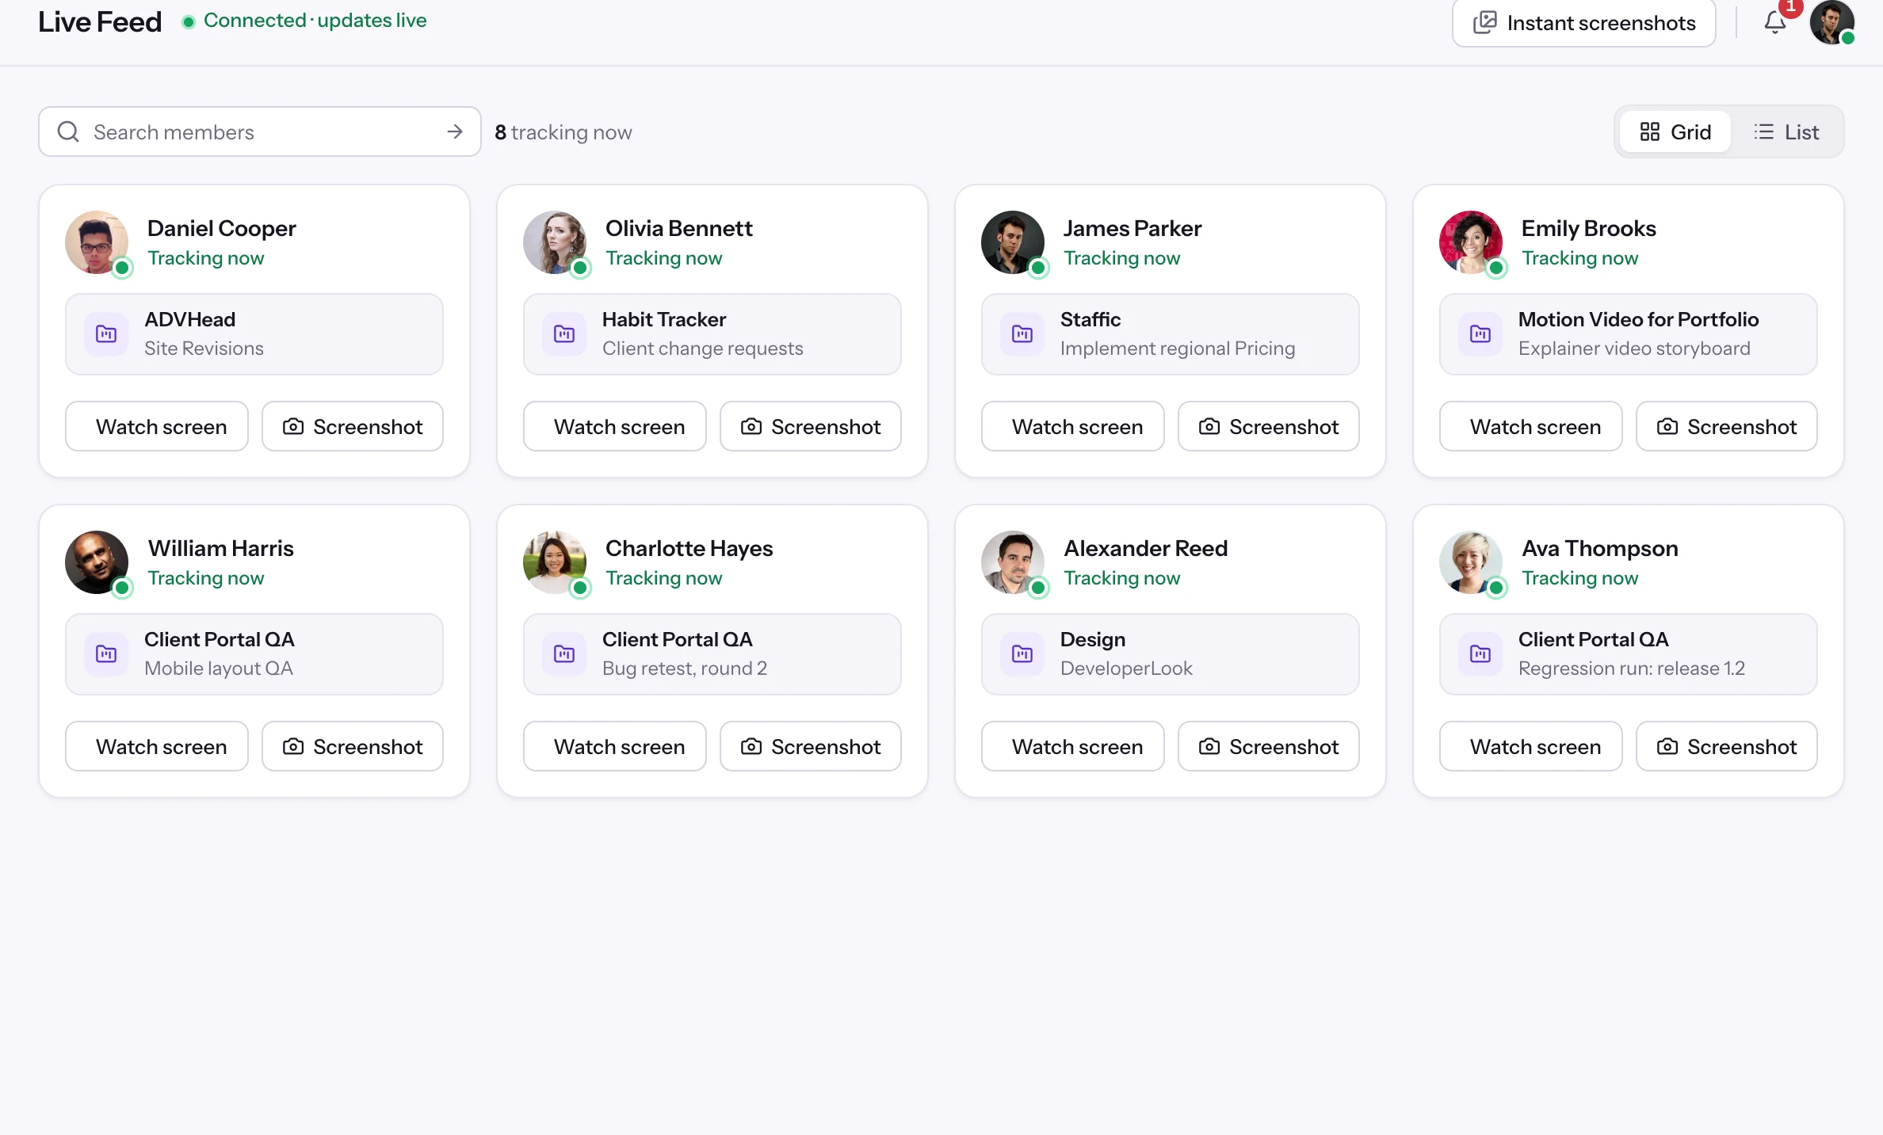Click the 'Mobile layout QA' task text

point(219,668)
